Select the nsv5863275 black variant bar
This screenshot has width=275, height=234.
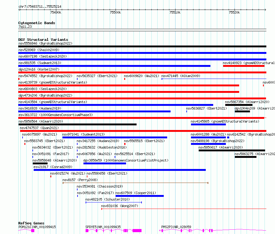[246, 157]
